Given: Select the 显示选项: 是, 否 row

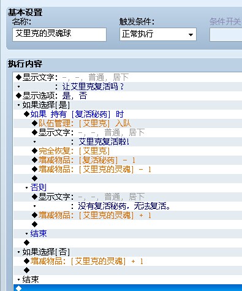Looking at the screenshot, I should pos(127,96).
